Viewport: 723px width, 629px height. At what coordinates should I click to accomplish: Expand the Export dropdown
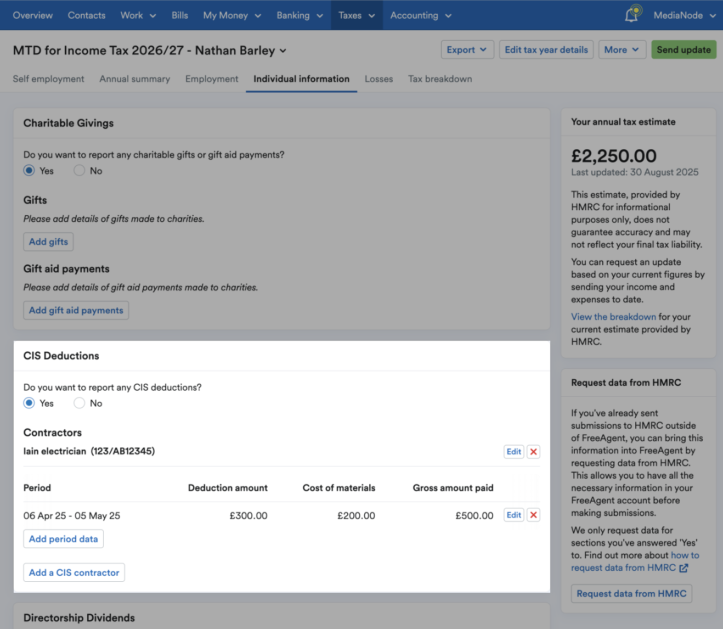467,49
